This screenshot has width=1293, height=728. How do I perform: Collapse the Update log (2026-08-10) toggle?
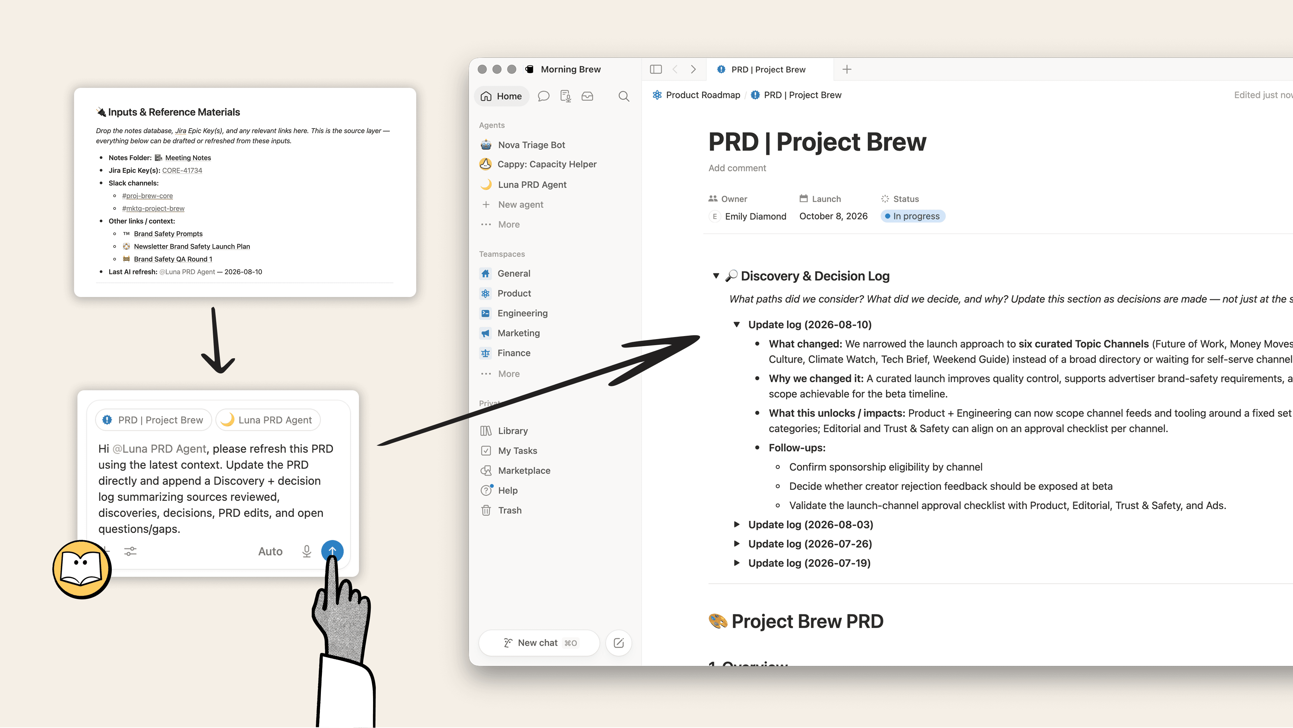pyautogui.click(x=736, y=324)
